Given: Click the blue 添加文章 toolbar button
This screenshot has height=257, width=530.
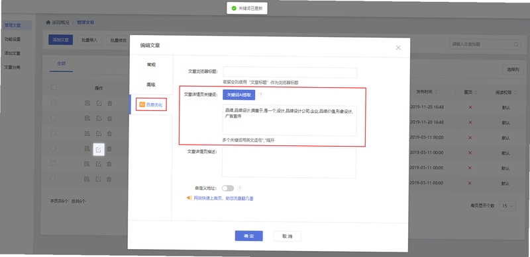Looking at the screenshot, I should [60, 40].
